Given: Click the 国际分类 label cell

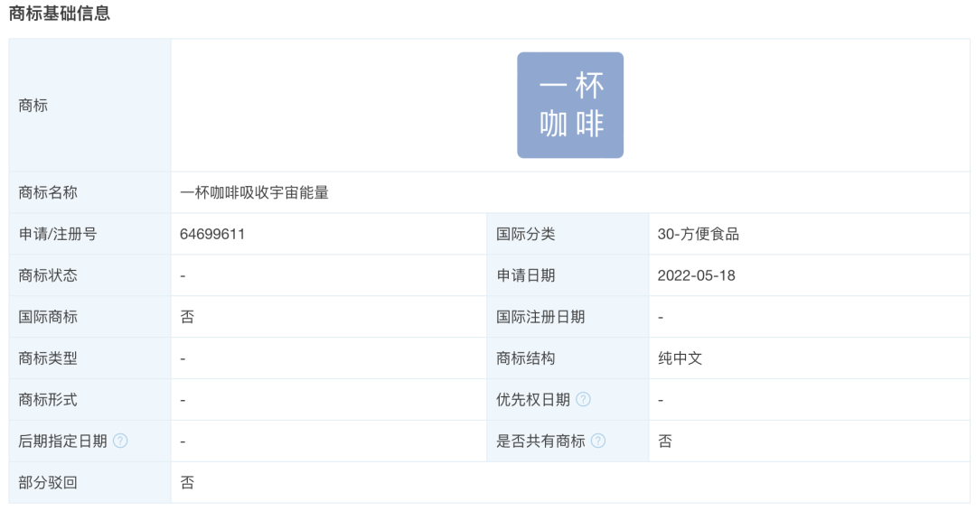Looking at the screenshot, I should (525, 234).
